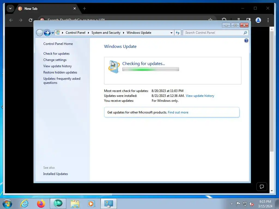Click the network tray icon
This screenshot has height=209, width=279.
point(245,204)
